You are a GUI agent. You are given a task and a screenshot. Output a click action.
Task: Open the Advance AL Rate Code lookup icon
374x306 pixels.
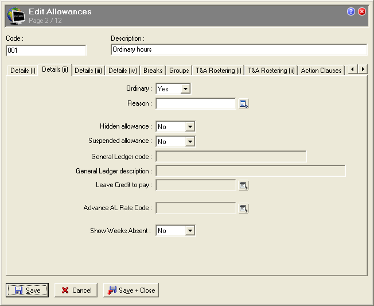(x=243, y=208)
